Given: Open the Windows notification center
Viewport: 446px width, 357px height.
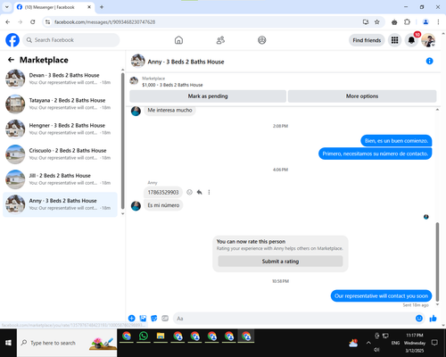Looking at the screenshot, I should coord(434,343).
